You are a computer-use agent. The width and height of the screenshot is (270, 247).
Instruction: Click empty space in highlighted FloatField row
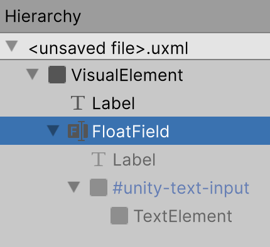(220, 131)
